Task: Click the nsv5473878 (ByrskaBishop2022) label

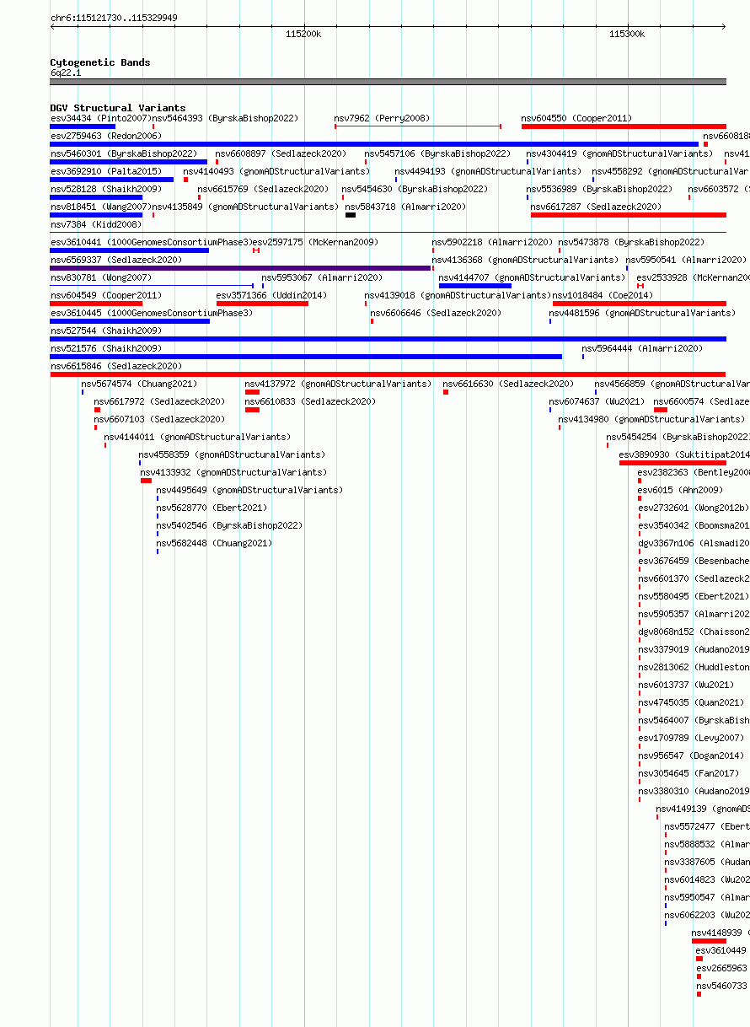Action: click(x=631, y=243)
